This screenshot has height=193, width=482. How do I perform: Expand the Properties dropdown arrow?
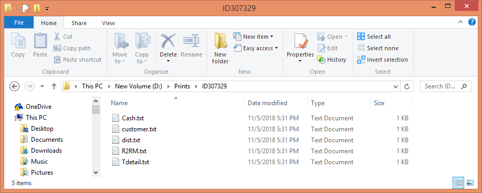point(300,61)
